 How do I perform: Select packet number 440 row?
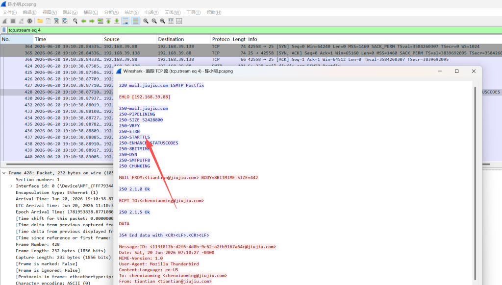(x=57, y=157)
